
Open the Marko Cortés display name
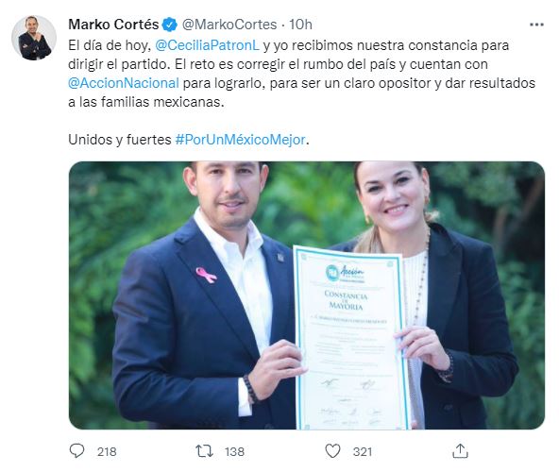click(113, 25)
